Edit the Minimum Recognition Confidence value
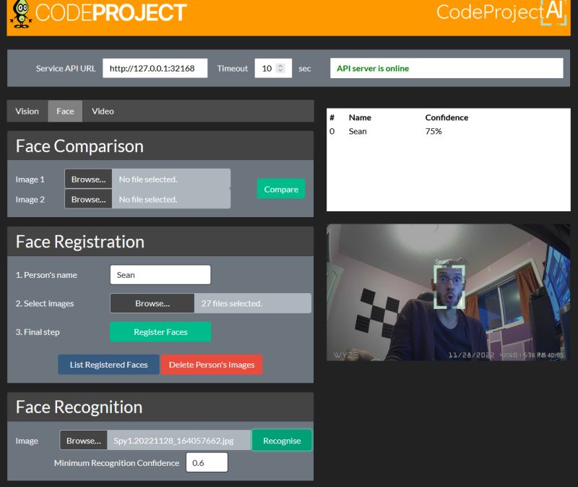Viewport: 578px width, 487px height. click(x=207, y=462)
